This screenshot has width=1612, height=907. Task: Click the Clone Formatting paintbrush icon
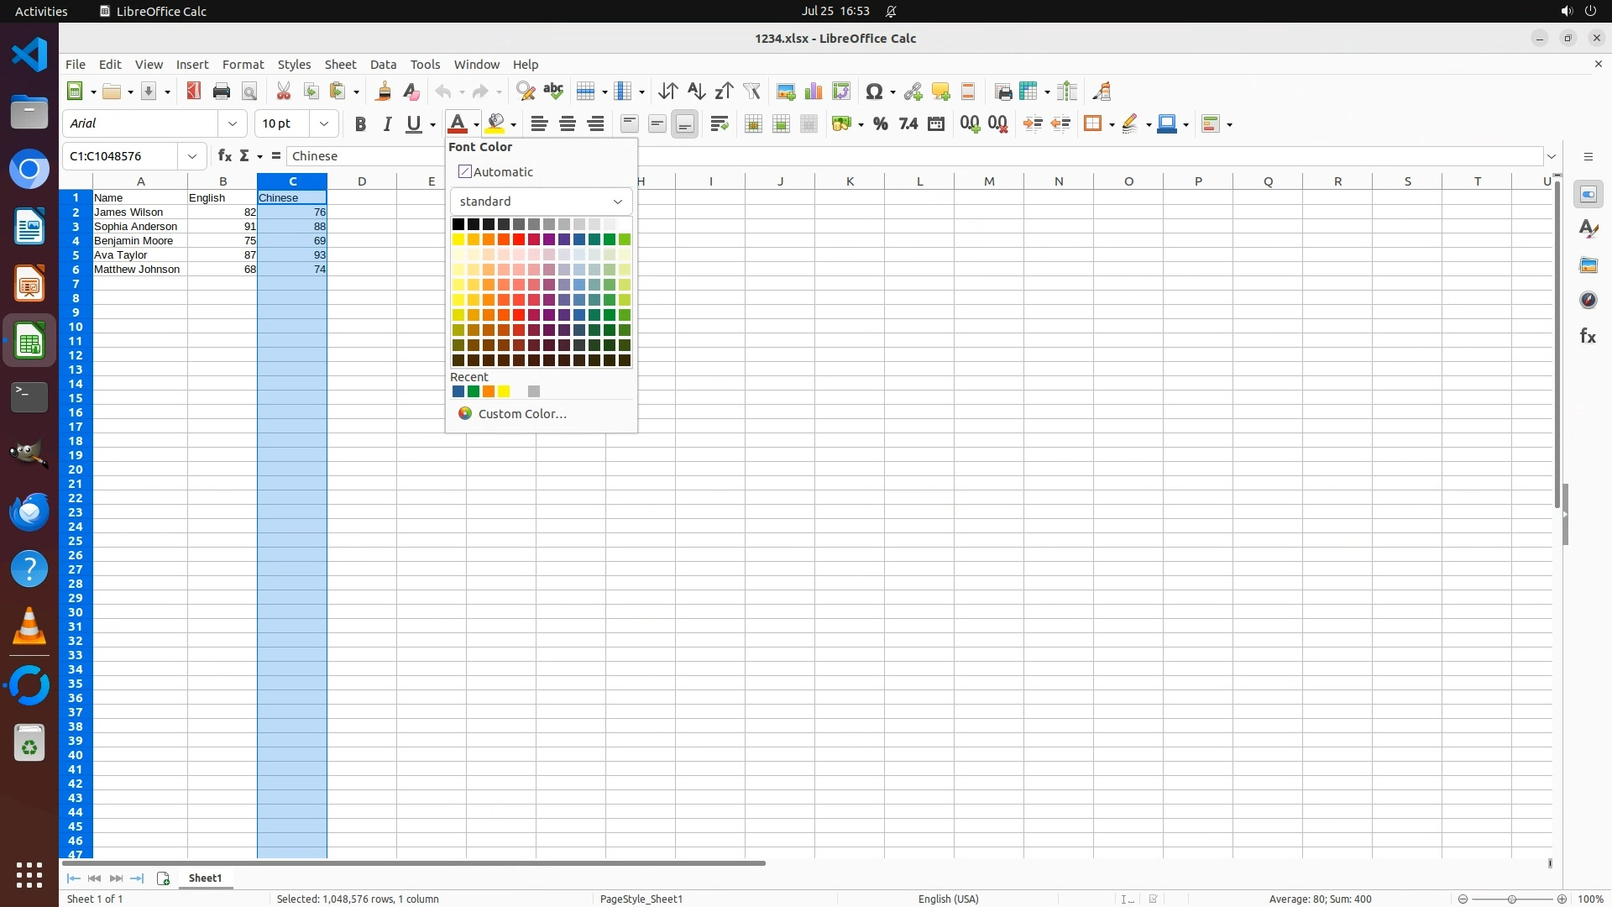point(384,92)
